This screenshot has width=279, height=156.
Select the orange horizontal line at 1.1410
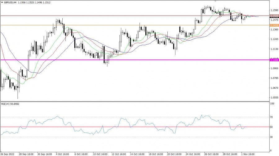(x=93, y=25)
